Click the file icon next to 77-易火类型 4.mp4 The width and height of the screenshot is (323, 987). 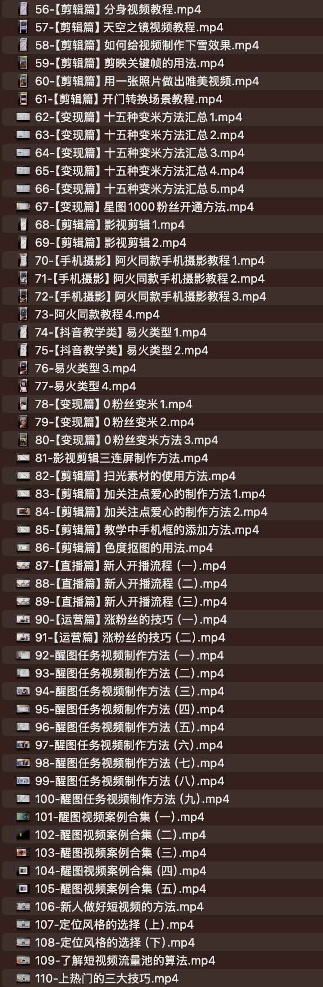tap(23, 386)
